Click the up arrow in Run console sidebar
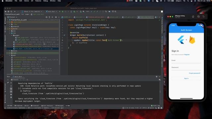 point(11,83)
